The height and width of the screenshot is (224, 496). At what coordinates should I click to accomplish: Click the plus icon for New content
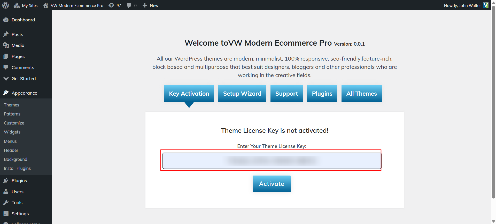point(145,5)
